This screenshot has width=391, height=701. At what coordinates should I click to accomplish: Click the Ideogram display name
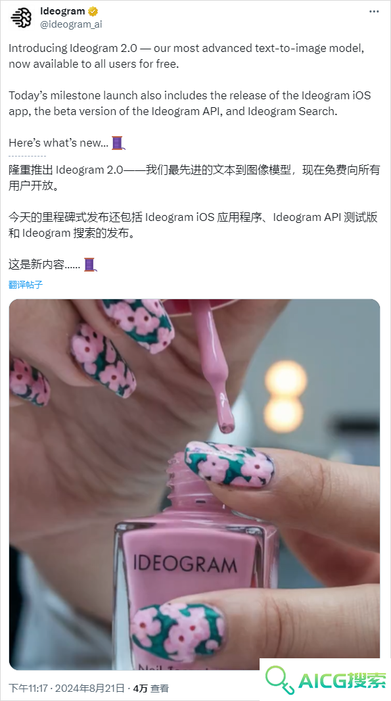(62, 11)
